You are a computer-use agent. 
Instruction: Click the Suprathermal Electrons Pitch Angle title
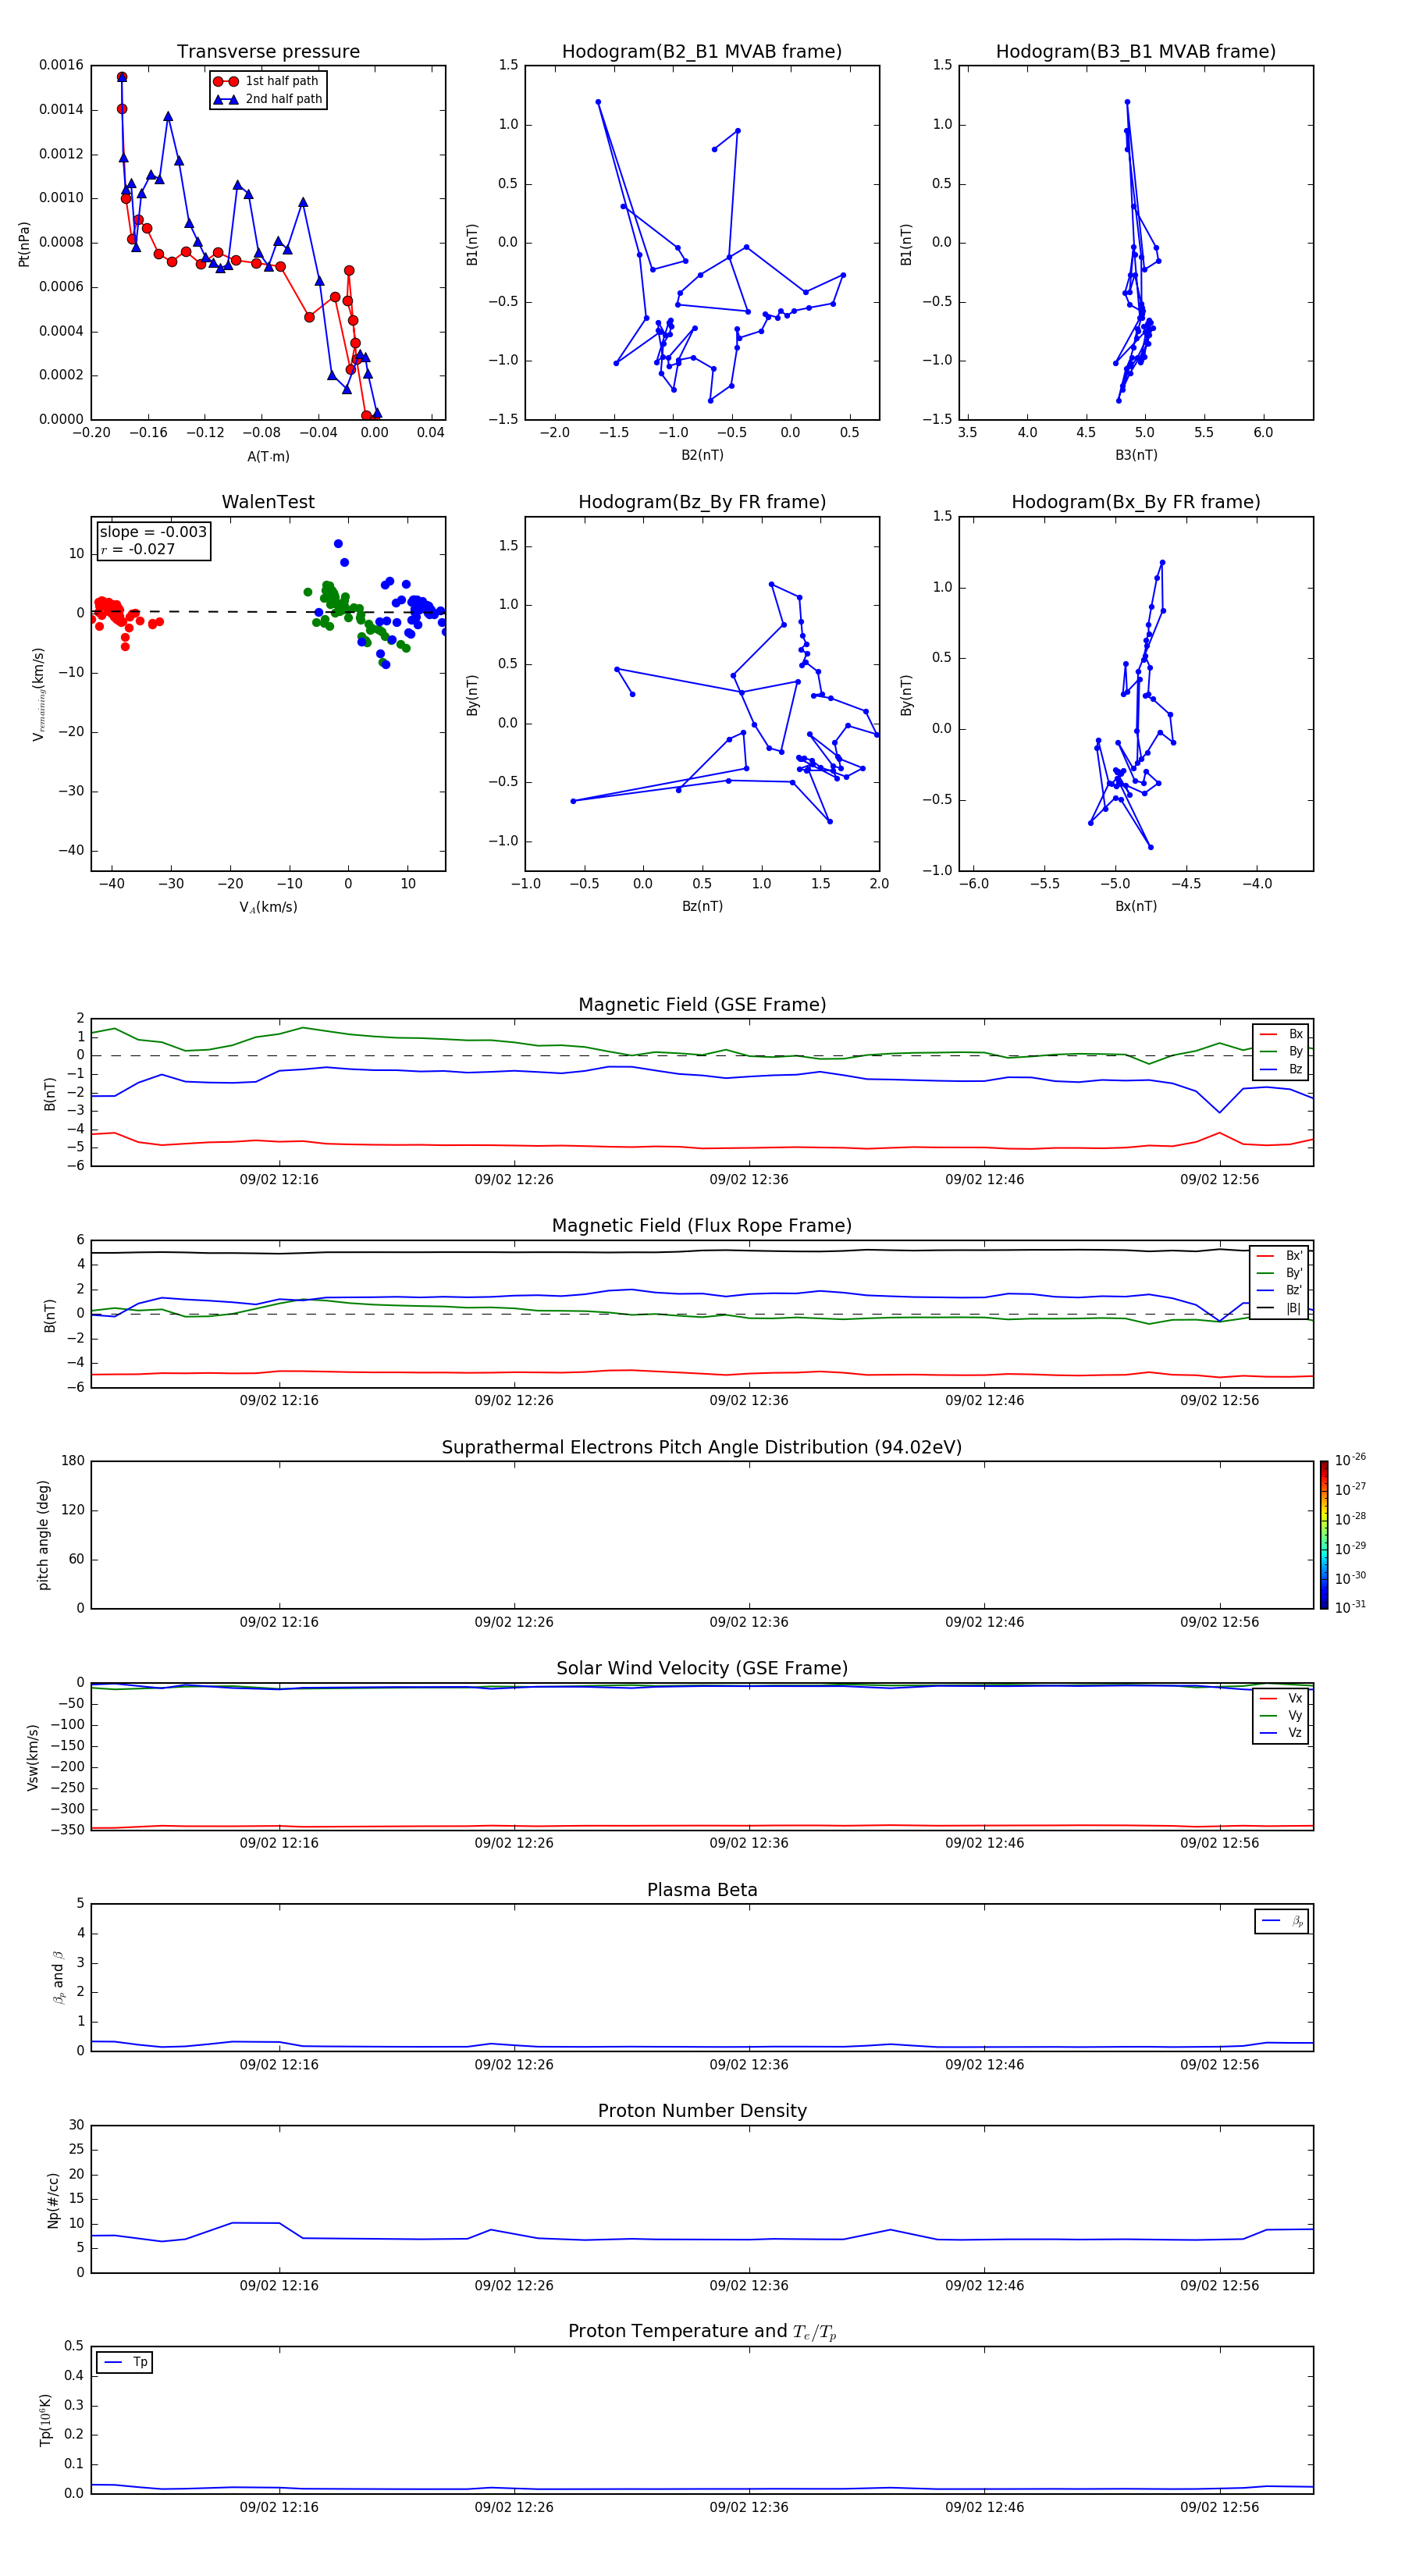click(x=702, y=1447)
